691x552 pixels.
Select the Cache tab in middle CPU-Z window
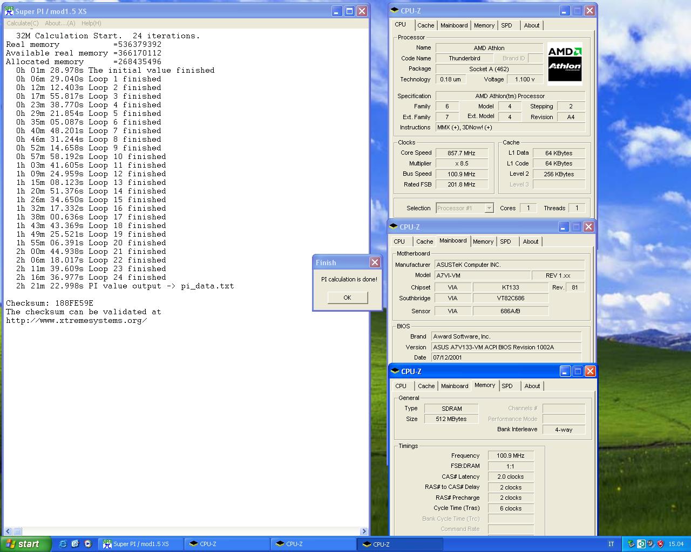(424, 241)
